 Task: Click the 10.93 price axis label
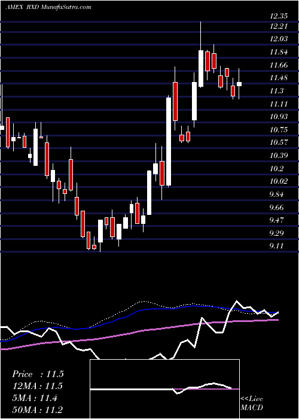(279, 117)
